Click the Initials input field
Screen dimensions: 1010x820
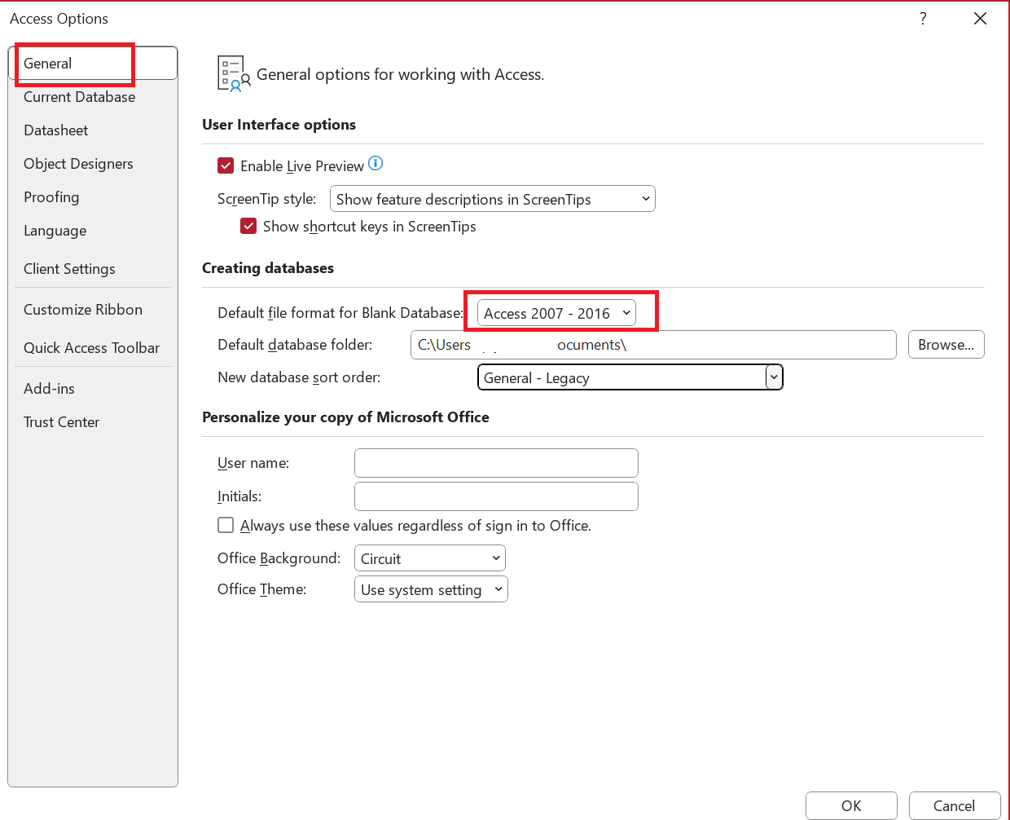[x=496, y=496]
